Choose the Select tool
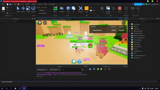 [x=18, y=9]
